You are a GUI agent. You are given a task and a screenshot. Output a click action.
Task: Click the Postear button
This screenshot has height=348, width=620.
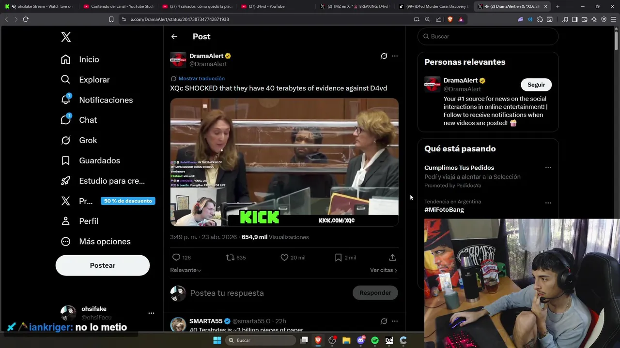(x=103, y=265)
